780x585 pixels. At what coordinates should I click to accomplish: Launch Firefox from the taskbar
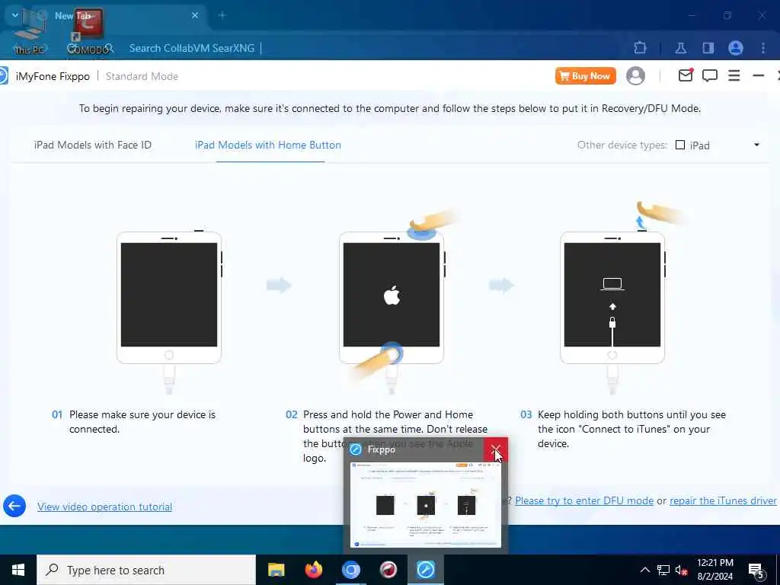click(313, 570)
